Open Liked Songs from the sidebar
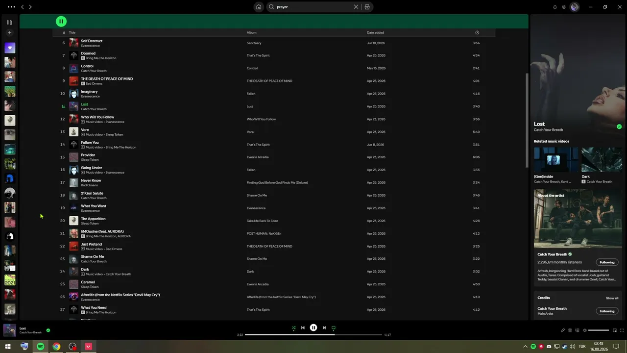This screenshot has height=353, width=627. pos(10,48)
